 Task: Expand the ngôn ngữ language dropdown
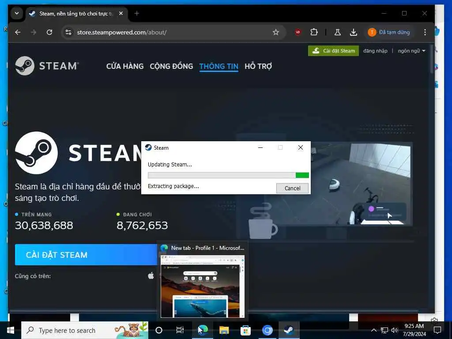click(x=412, y=51)
